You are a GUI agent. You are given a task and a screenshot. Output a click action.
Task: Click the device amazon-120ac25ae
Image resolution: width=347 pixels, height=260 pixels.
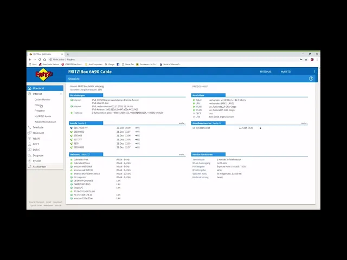tap(83, 199)
